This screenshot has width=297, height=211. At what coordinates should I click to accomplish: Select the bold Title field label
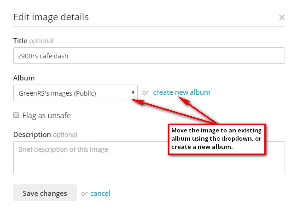(x=20, y=40)
